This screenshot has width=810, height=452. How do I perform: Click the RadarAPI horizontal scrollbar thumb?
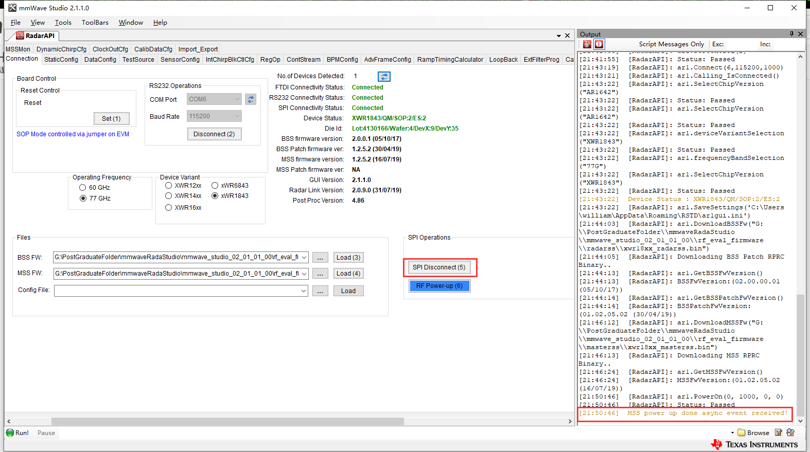227,422
